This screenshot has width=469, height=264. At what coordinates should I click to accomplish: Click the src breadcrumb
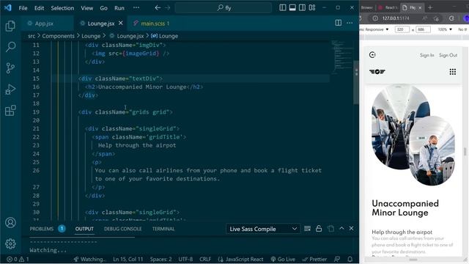(x=32, y=36)
